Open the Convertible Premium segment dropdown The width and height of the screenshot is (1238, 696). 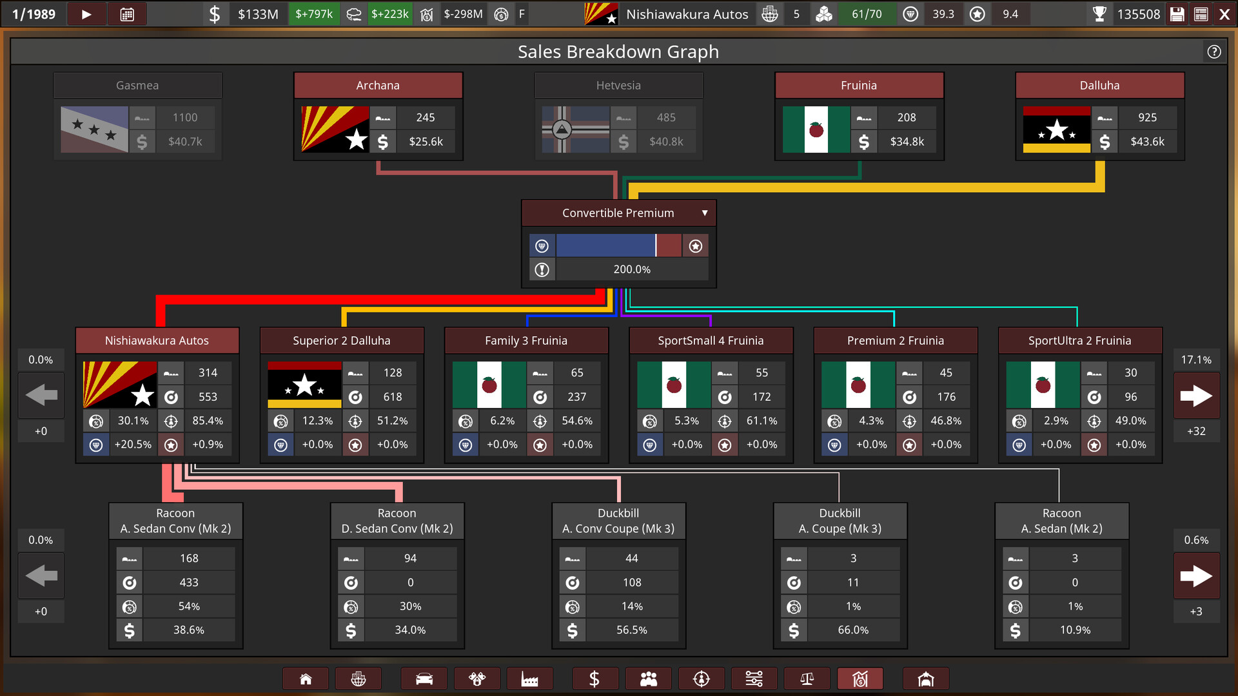coord(703,213)
